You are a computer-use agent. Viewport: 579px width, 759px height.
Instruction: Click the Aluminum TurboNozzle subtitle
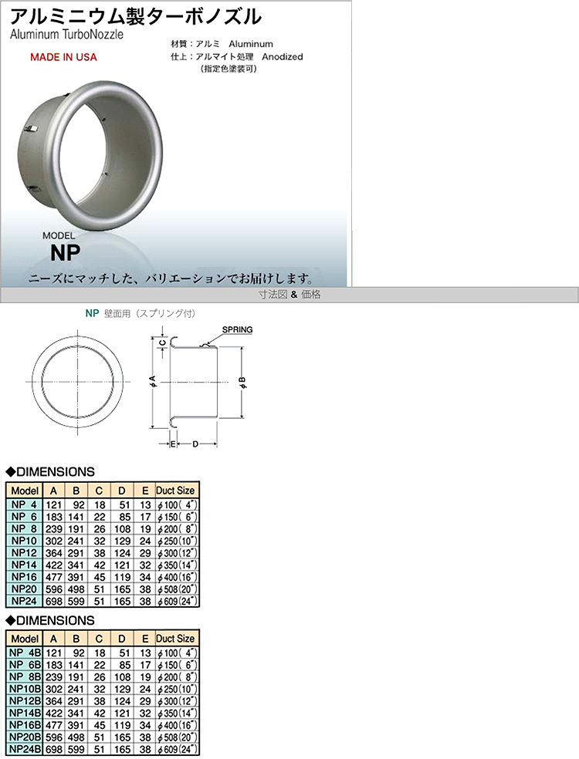(66, 35)
